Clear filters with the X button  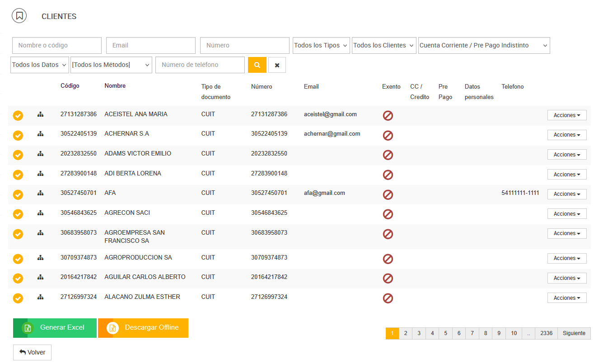coord(277,65)
